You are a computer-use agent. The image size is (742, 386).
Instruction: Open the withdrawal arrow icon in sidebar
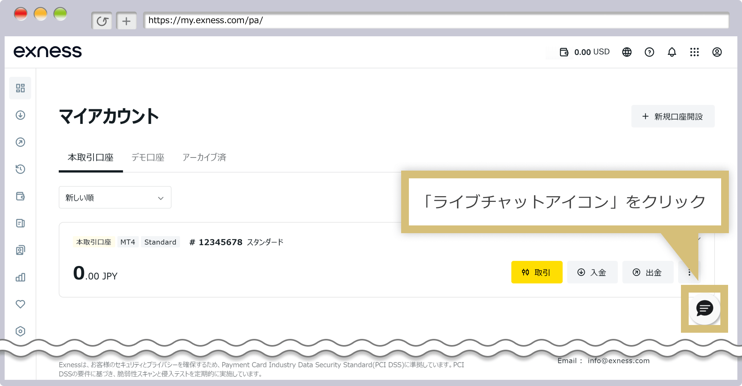point(20,142)
